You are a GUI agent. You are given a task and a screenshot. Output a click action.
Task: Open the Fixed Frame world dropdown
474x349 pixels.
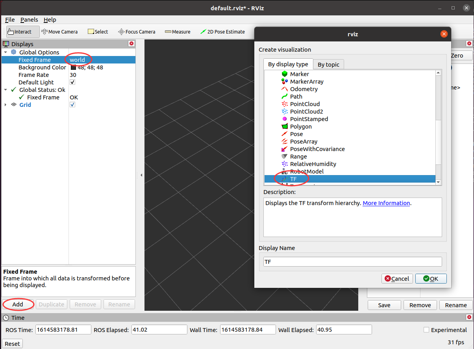pyautogui.click(x=102, y=60)
